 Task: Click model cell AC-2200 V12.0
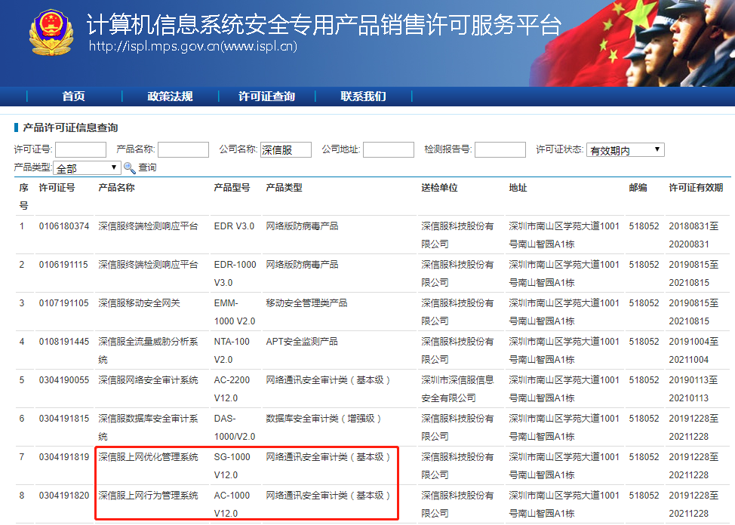[x=232, y=388]
